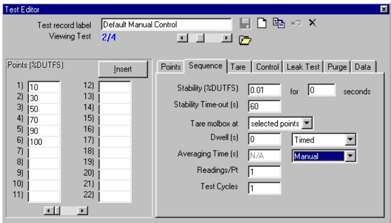Click point 5 field containing 90
The height and width of the screenshot is (223, 391).
(x=44, y=131)
